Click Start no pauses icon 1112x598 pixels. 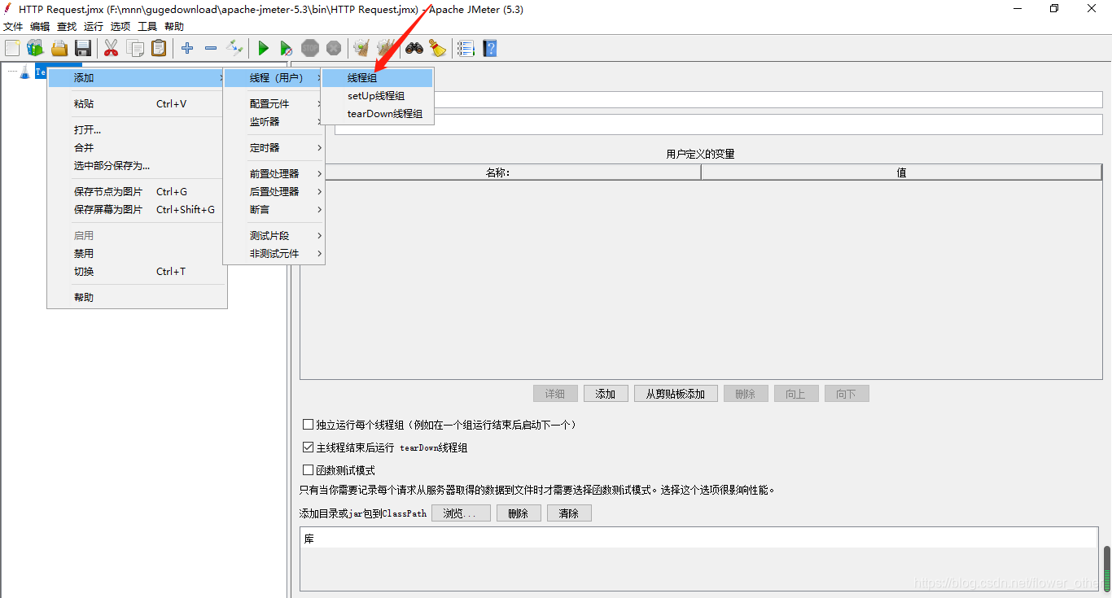(x=286, y=49)
